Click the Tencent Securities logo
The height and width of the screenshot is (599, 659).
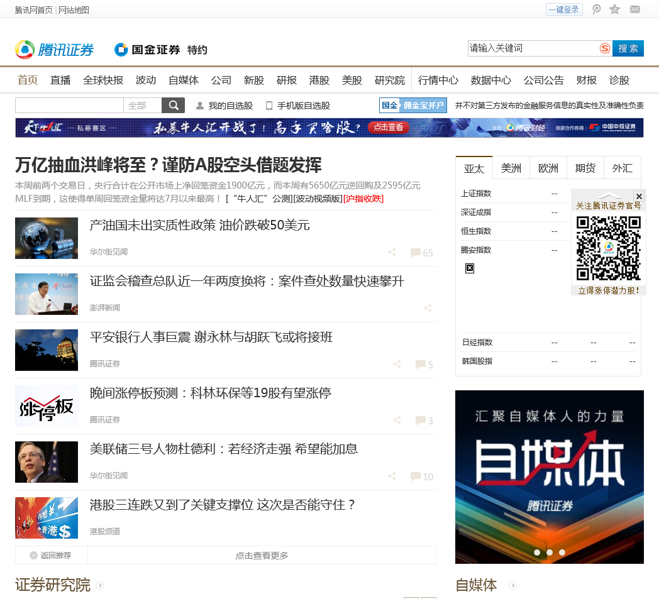(55, 50)
